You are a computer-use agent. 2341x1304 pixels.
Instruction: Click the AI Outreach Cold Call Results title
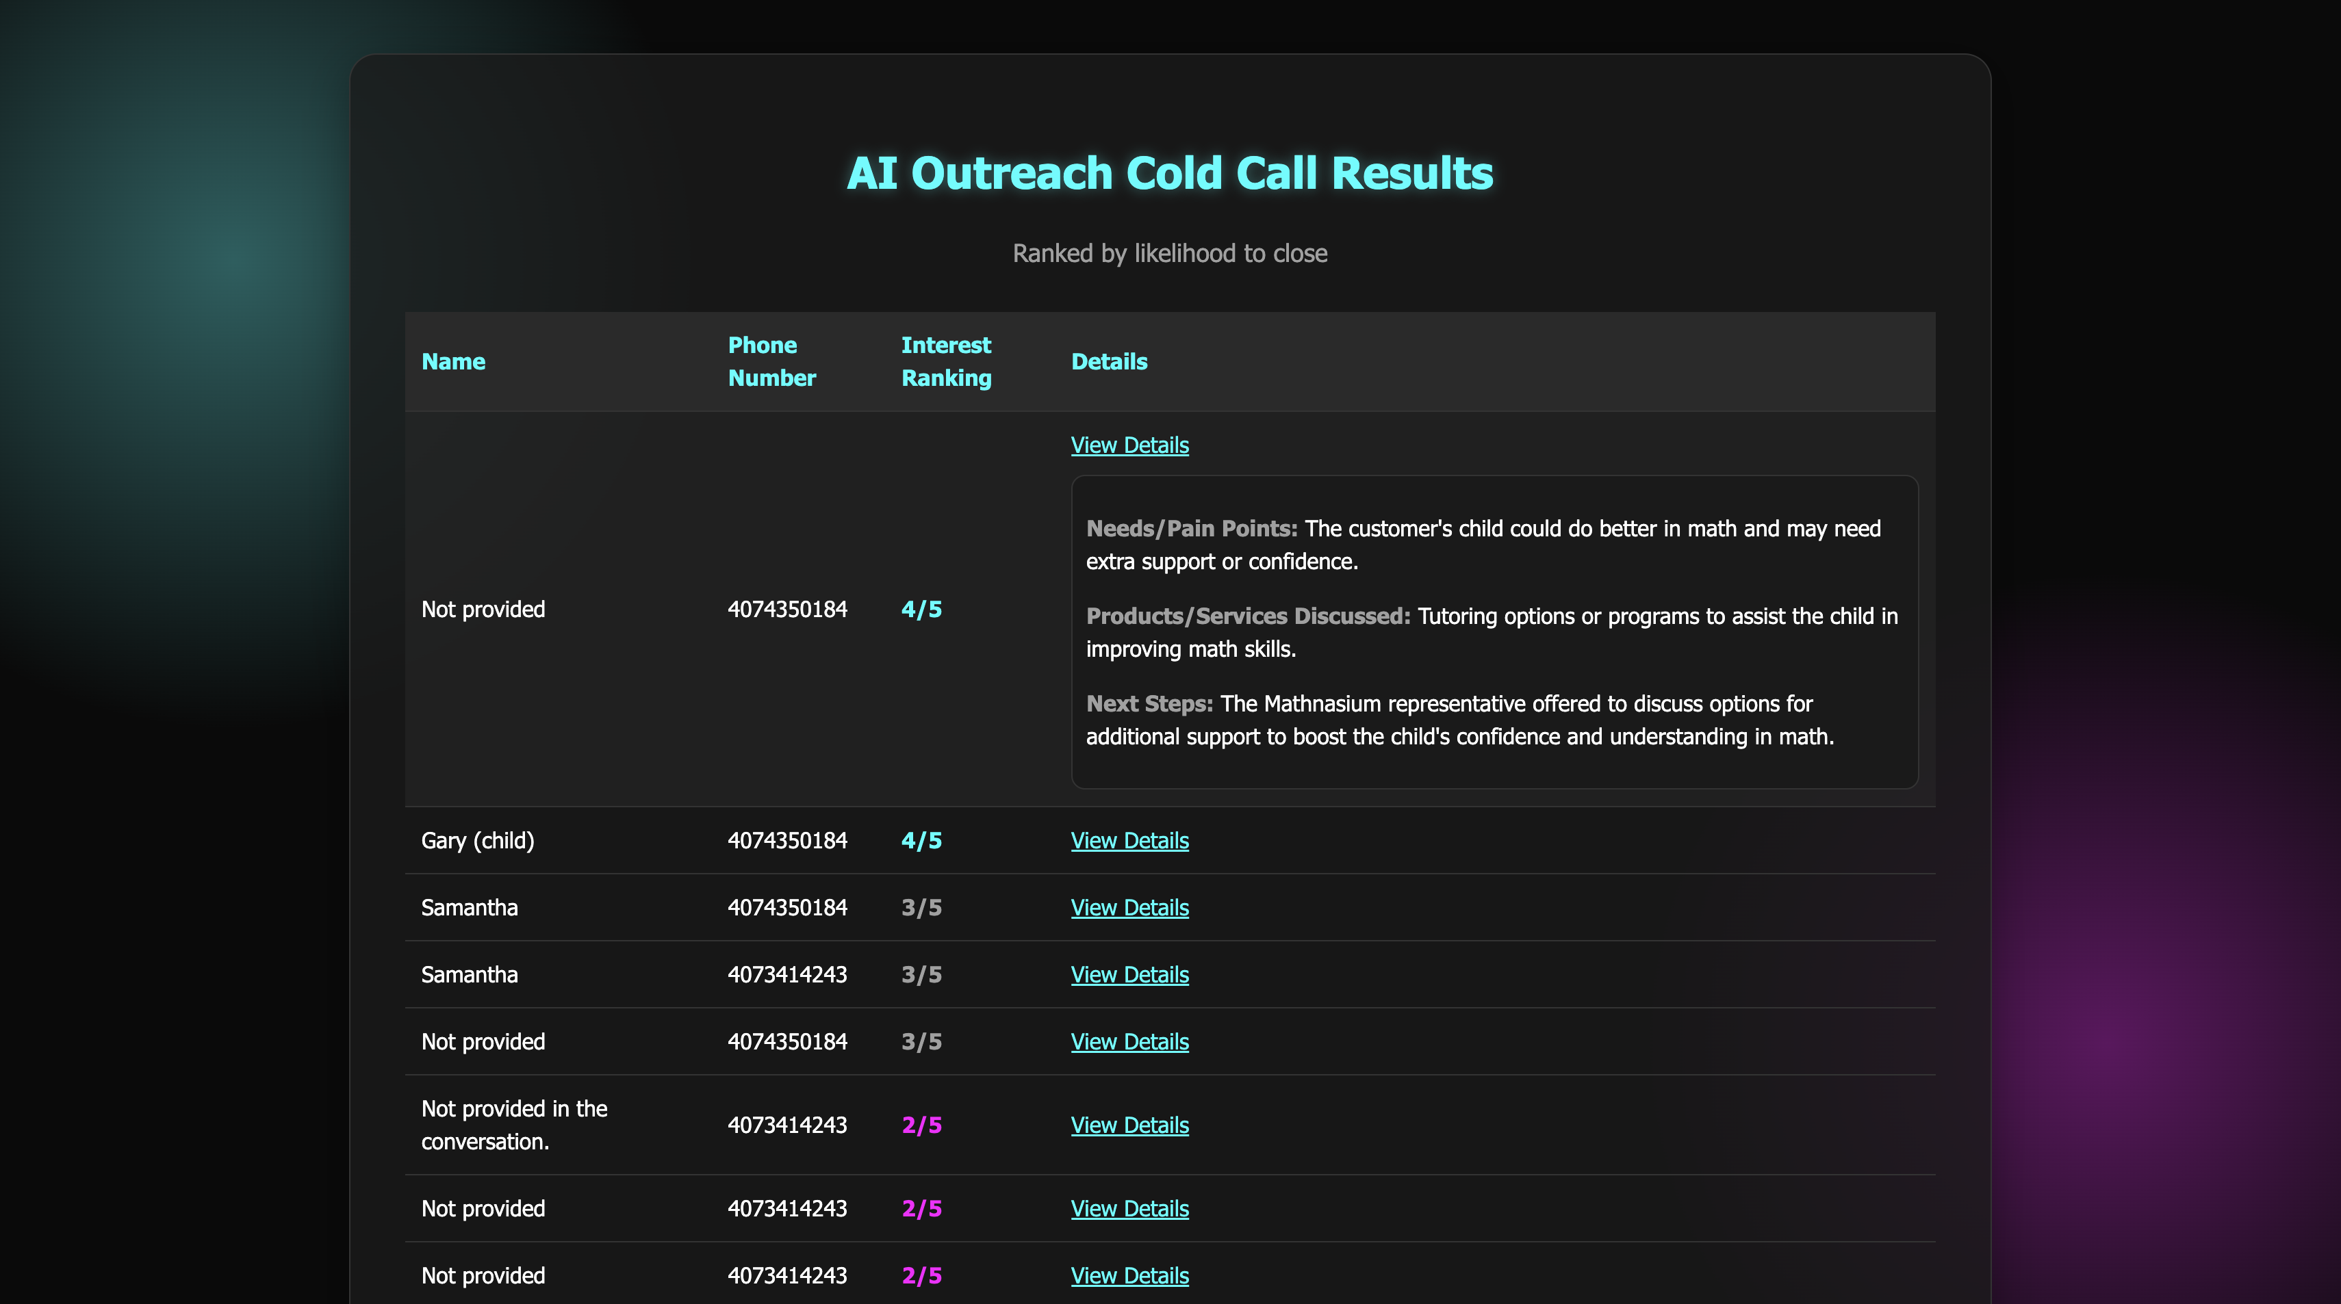[x=1170, y=174]
